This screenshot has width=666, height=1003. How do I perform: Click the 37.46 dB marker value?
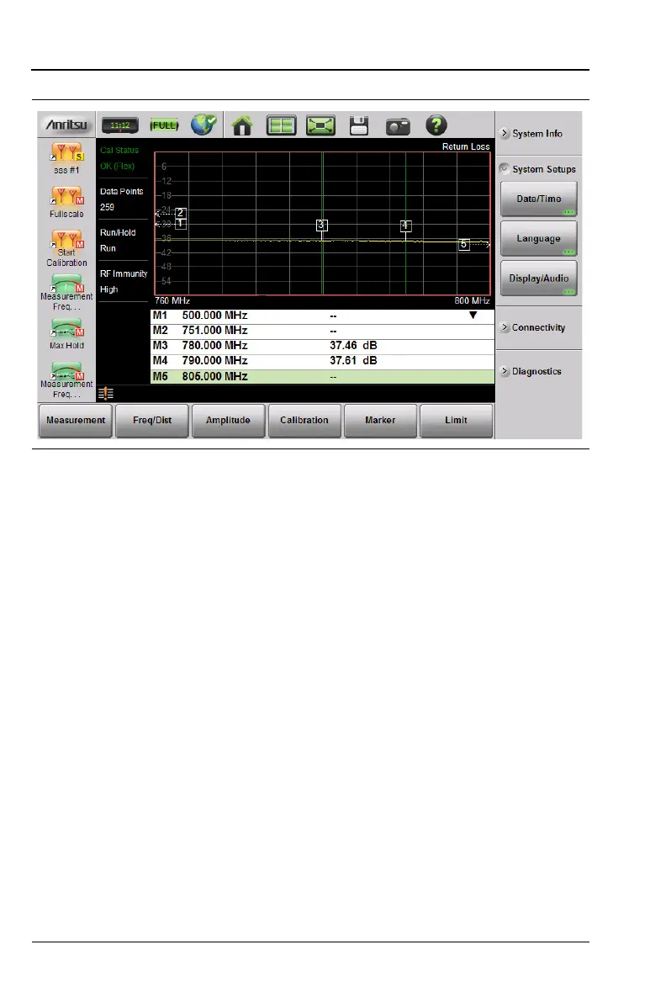[353, 346]
